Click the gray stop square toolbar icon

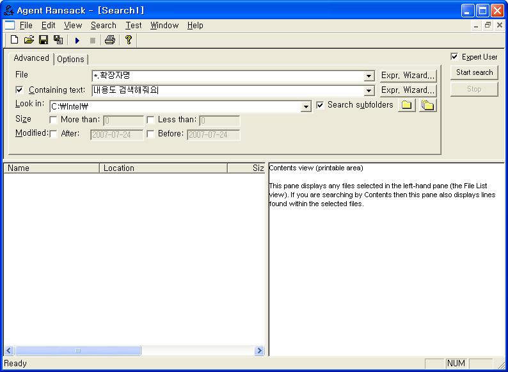[x=93, y=40]
